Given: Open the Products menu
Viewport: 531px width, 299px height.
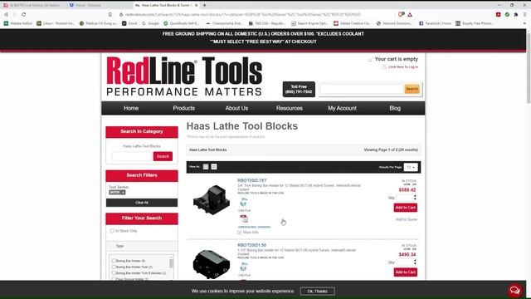Looking at the screenshot, I should coord(184,108).
